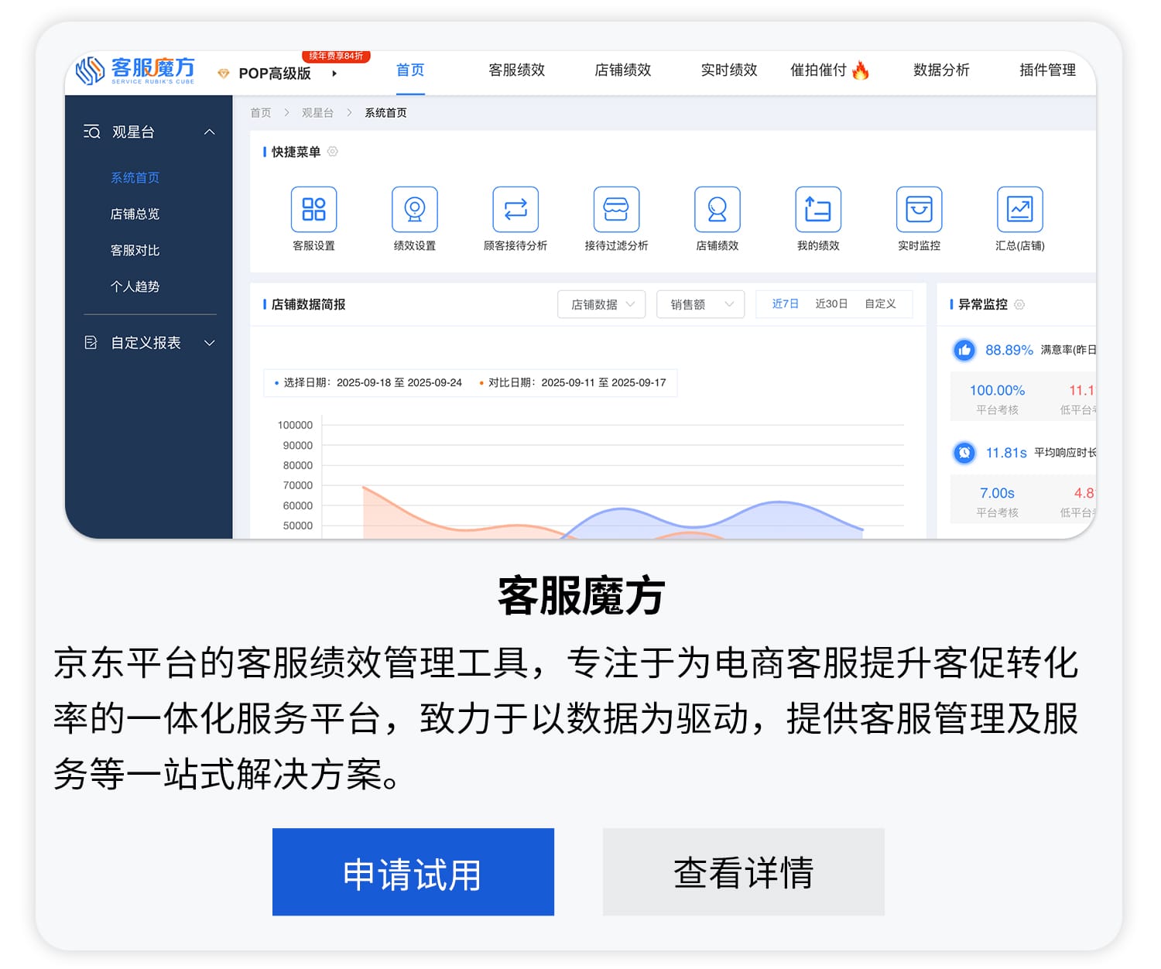Viewport: 1161px width, 969px height.
Task: Open the 客服设置 quick menu icon
Action: tap(313, 210)
